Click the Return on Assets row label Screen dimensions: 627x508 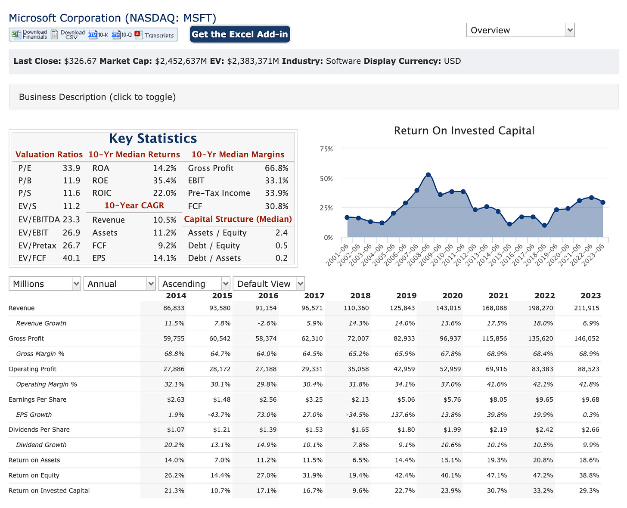[34, 460]
